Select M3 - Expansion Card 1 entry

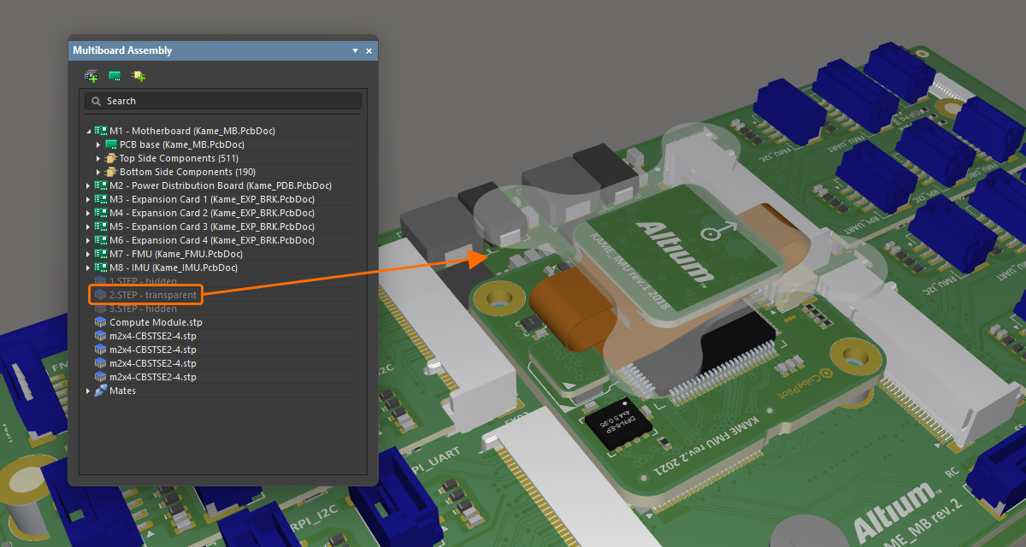211,199
